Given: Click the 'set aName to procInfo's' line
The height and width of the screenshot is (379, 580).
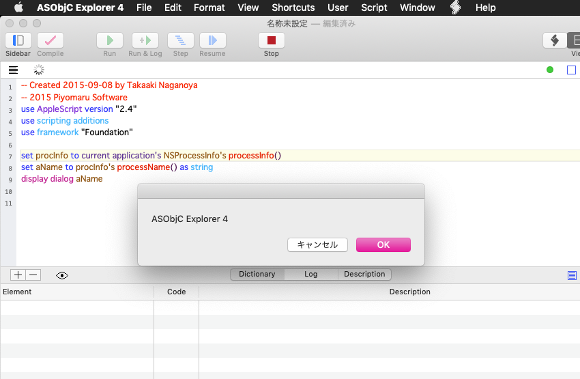Looking at the screenshot, I should tap(117, 167).
